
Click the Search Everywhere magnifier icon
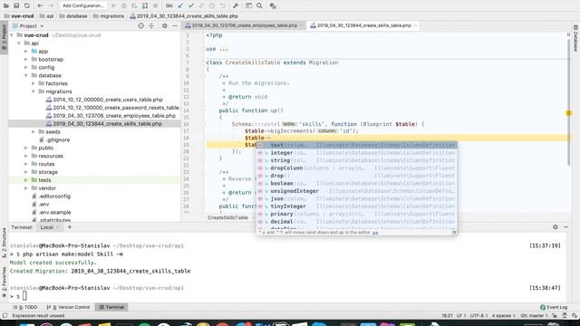259,5
